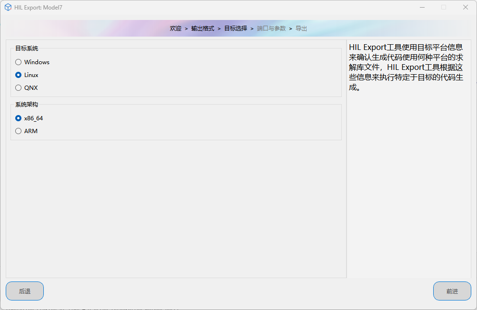Jump to the 导出 breadcrumb step
Screen dimensions: 477x310
point(301,28)
